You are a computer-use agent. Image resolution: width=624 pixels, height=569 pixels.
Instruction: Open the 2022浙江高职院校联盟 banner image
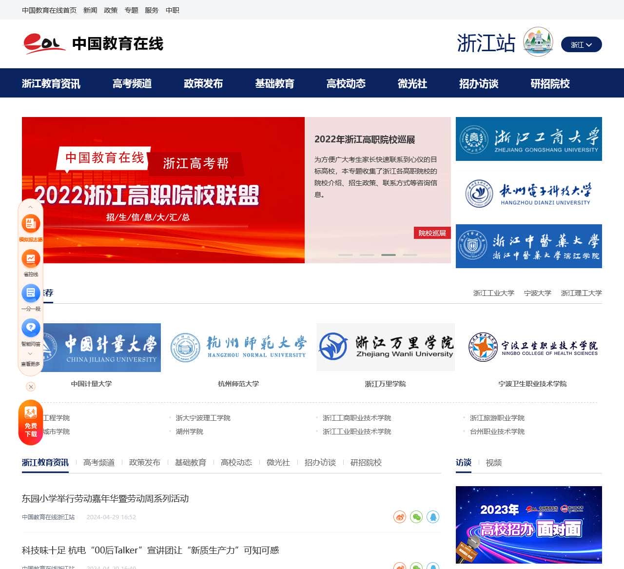(163, 190)
